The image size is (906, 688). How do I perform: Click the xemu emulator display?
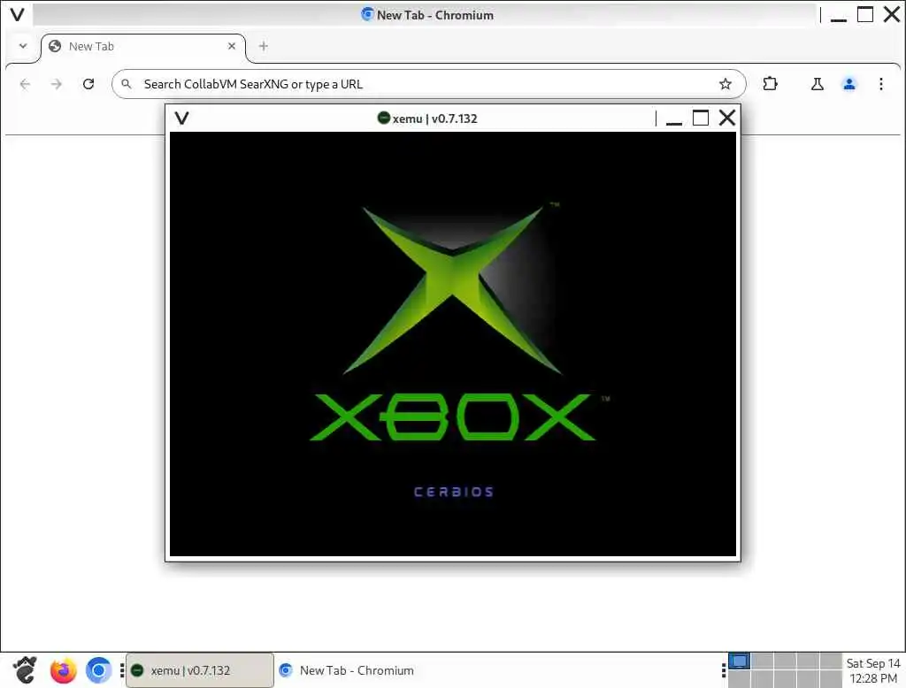pos(452,344)
